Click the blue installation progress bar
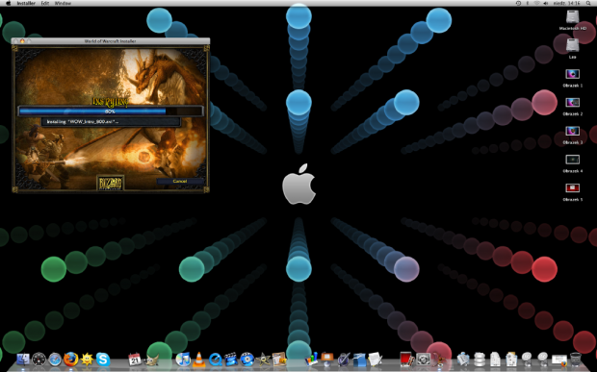The height and width of the screenshot is (372, 597). click(x=111, y=111)
